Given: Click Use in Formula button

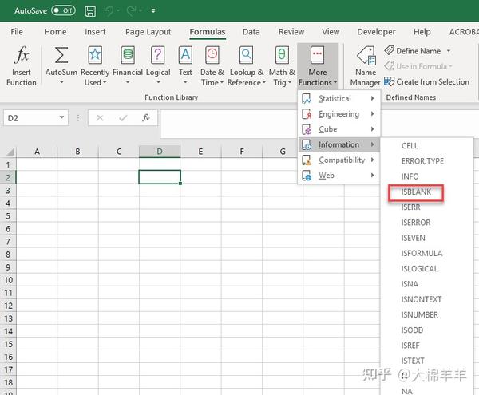Looking at the screenshot, I should point(418,66).
